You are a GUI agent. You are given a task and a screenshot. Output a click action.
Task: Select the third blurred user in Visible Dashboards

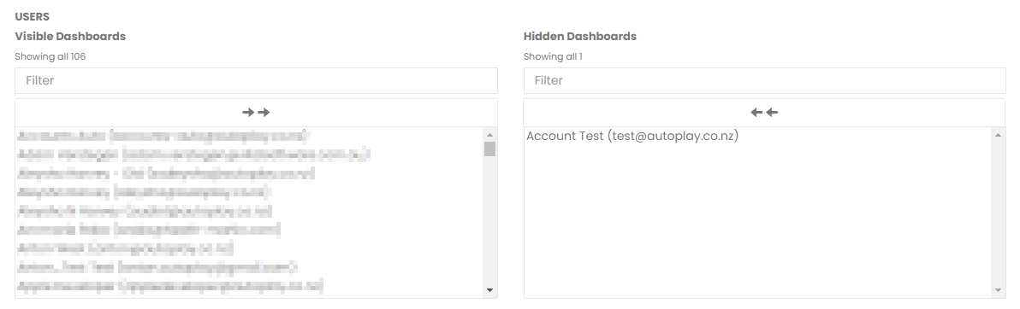[166, 173]
